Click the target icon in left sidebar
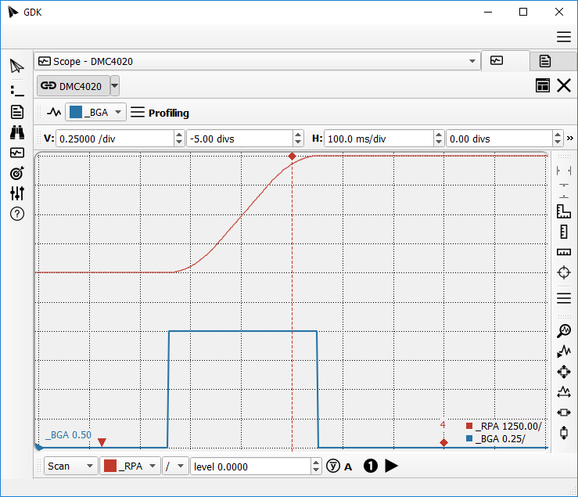Screen dimensions: 578x497 pyautogui.click(x=16, y=173)
